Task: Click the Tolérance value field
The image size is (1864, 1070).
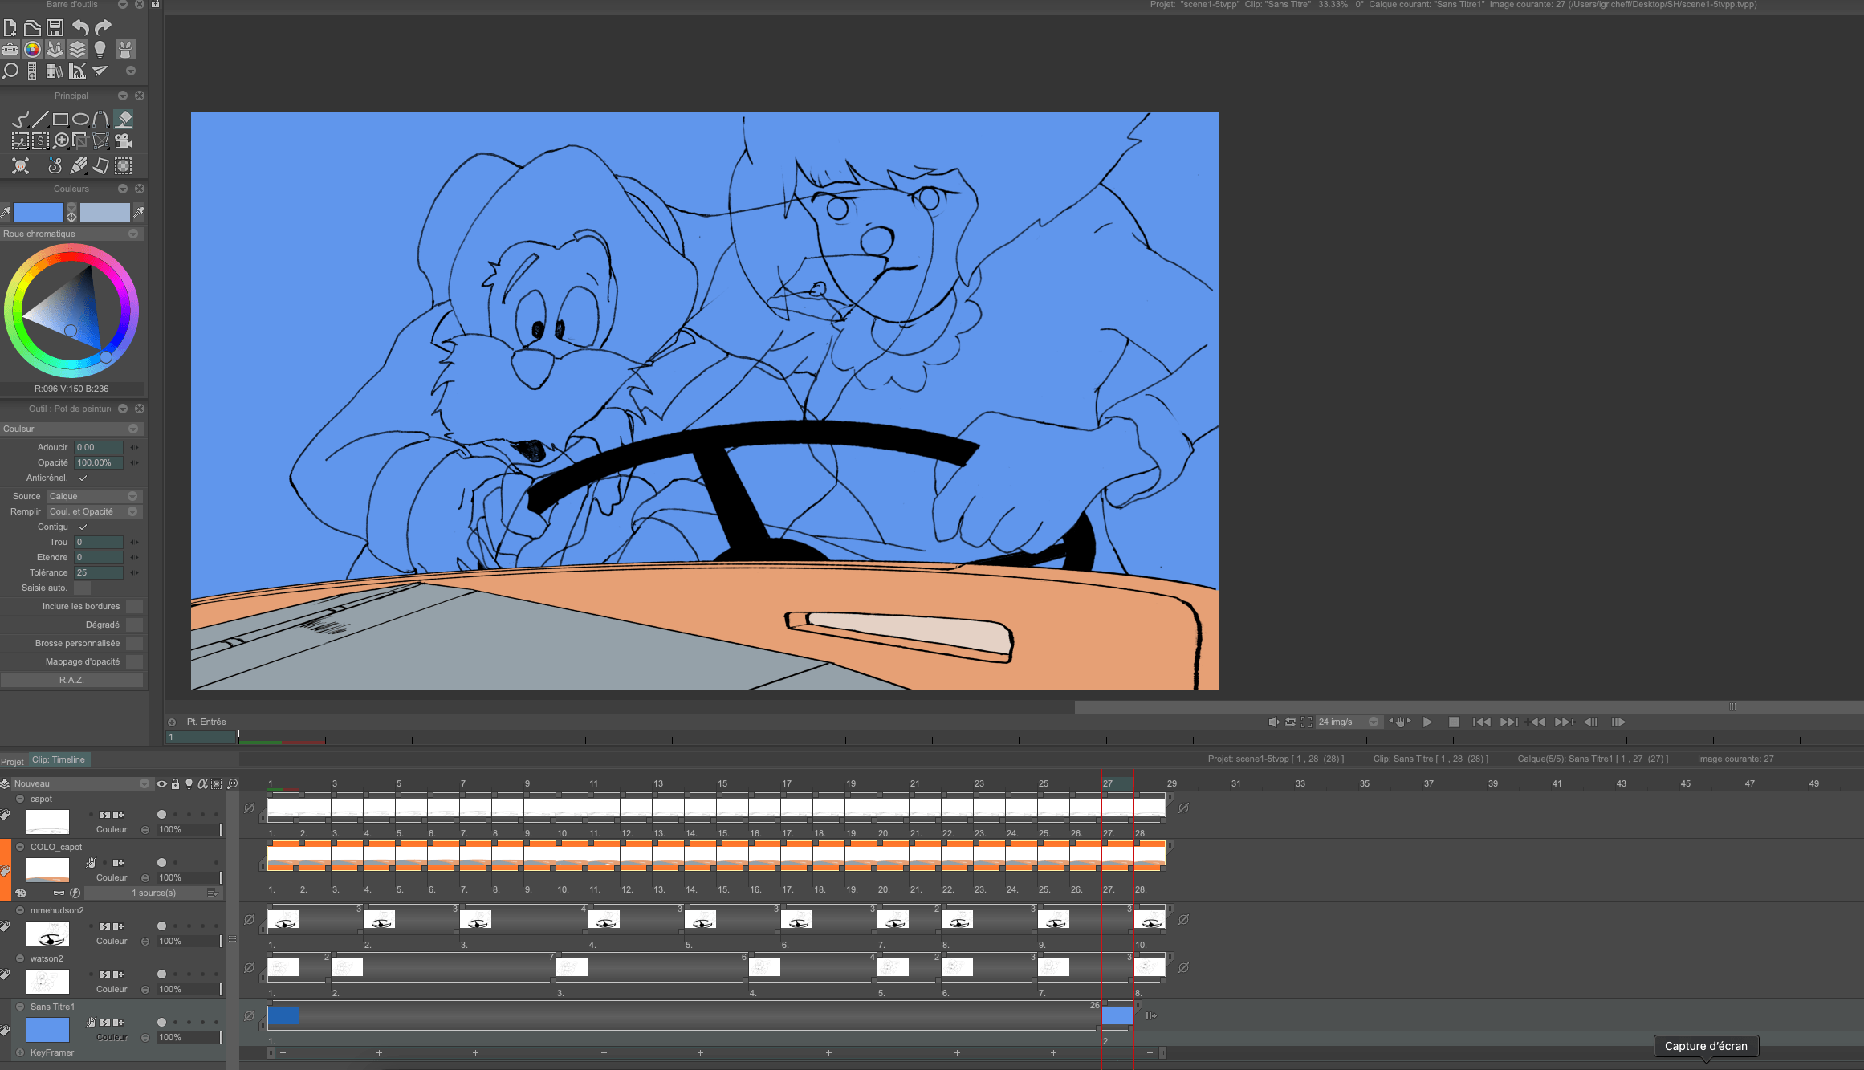Action: (99, 573)
